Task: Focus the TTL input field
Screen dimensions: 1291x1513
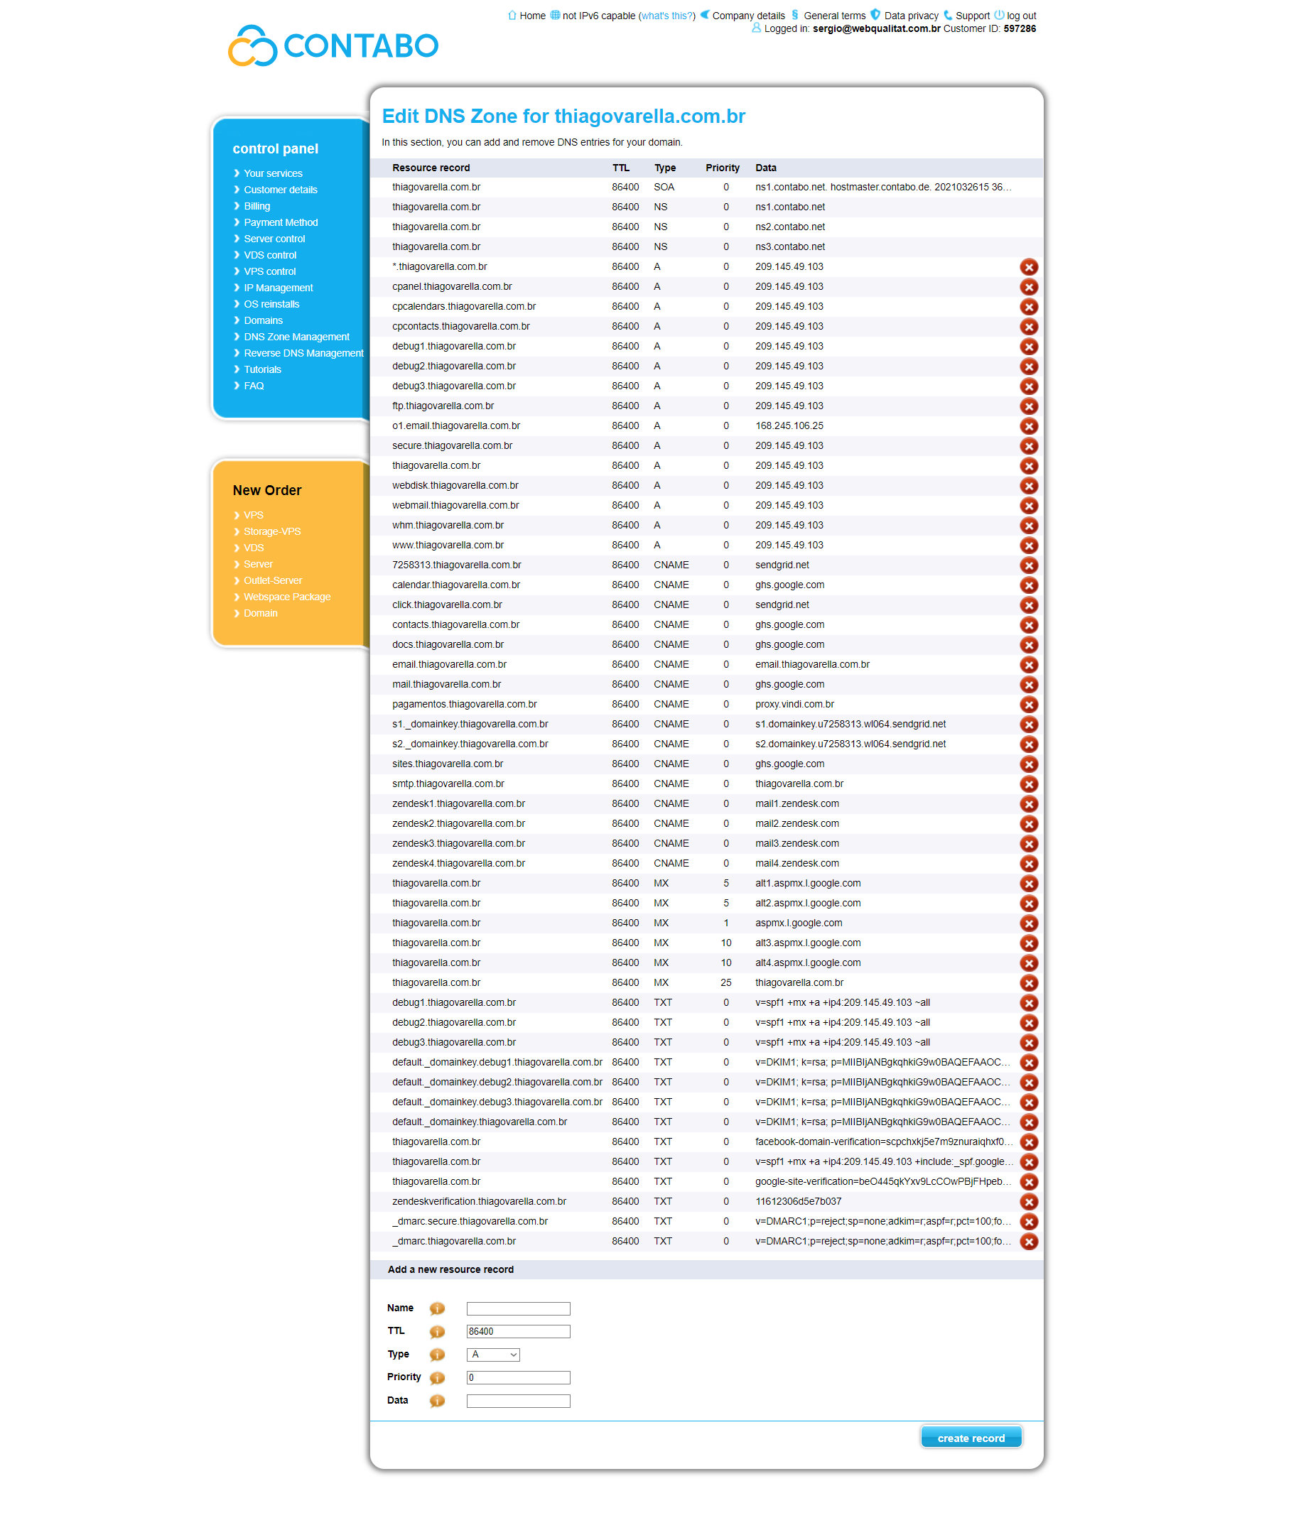Action: (x=518, y=1332)
